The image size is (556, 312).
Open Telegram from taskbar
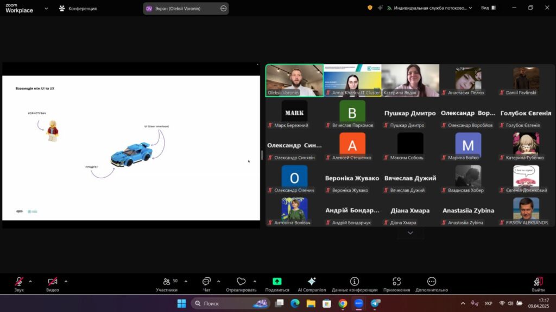click(375, 303)
